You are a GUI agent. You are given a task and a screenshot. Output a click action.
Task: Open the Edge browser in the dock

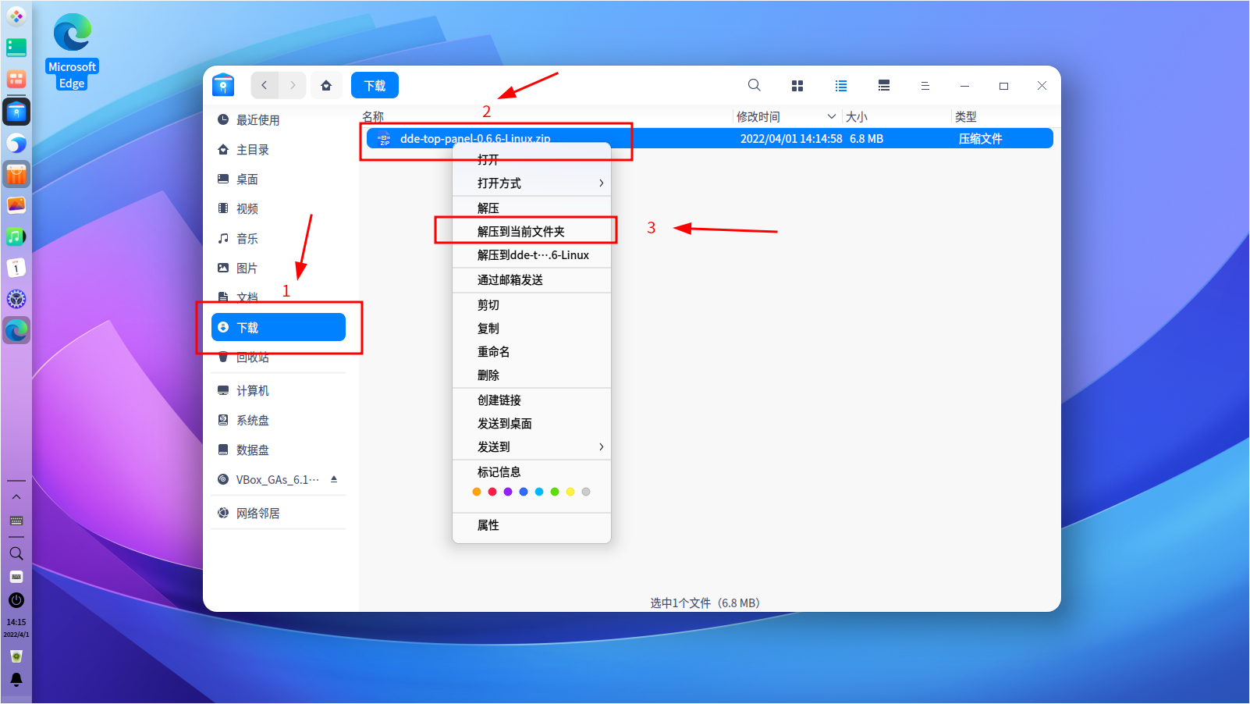pyautogui.click(x=16, y=331)
